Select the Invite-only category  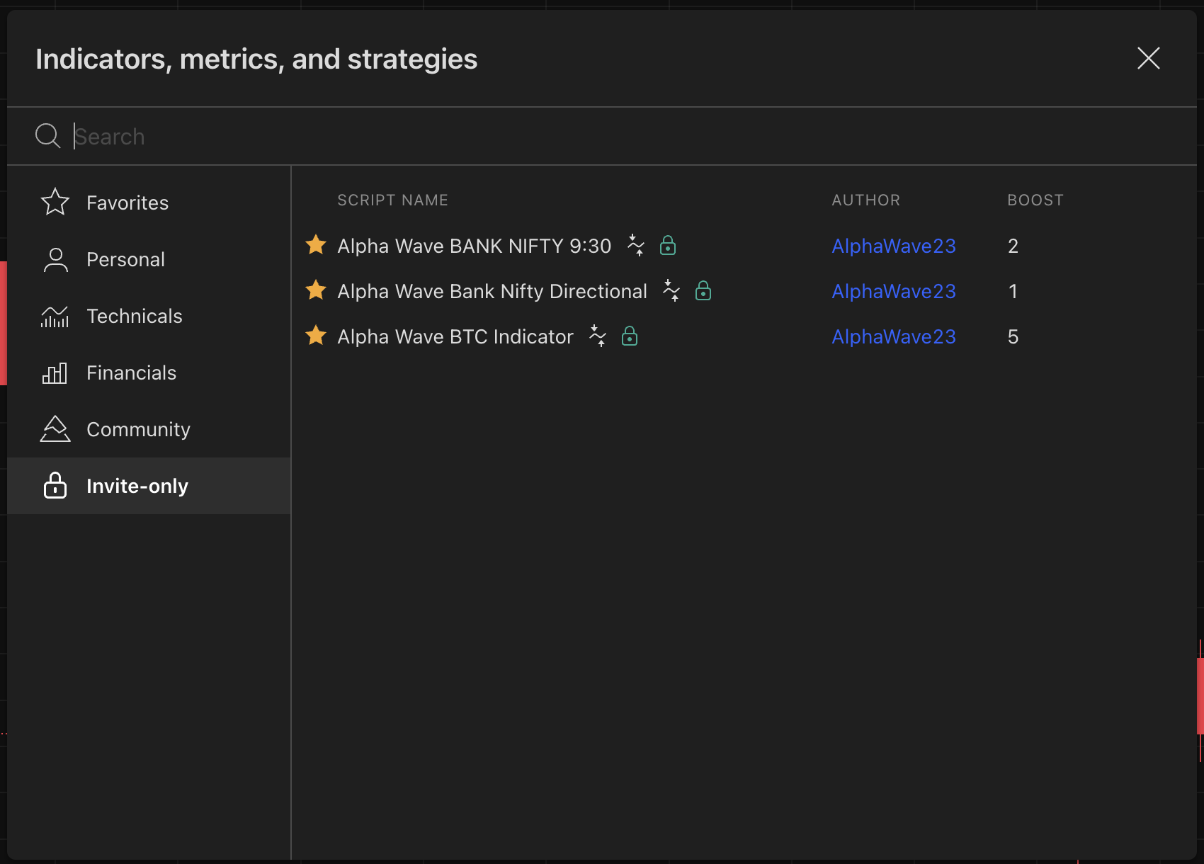(x=137, y=486)
